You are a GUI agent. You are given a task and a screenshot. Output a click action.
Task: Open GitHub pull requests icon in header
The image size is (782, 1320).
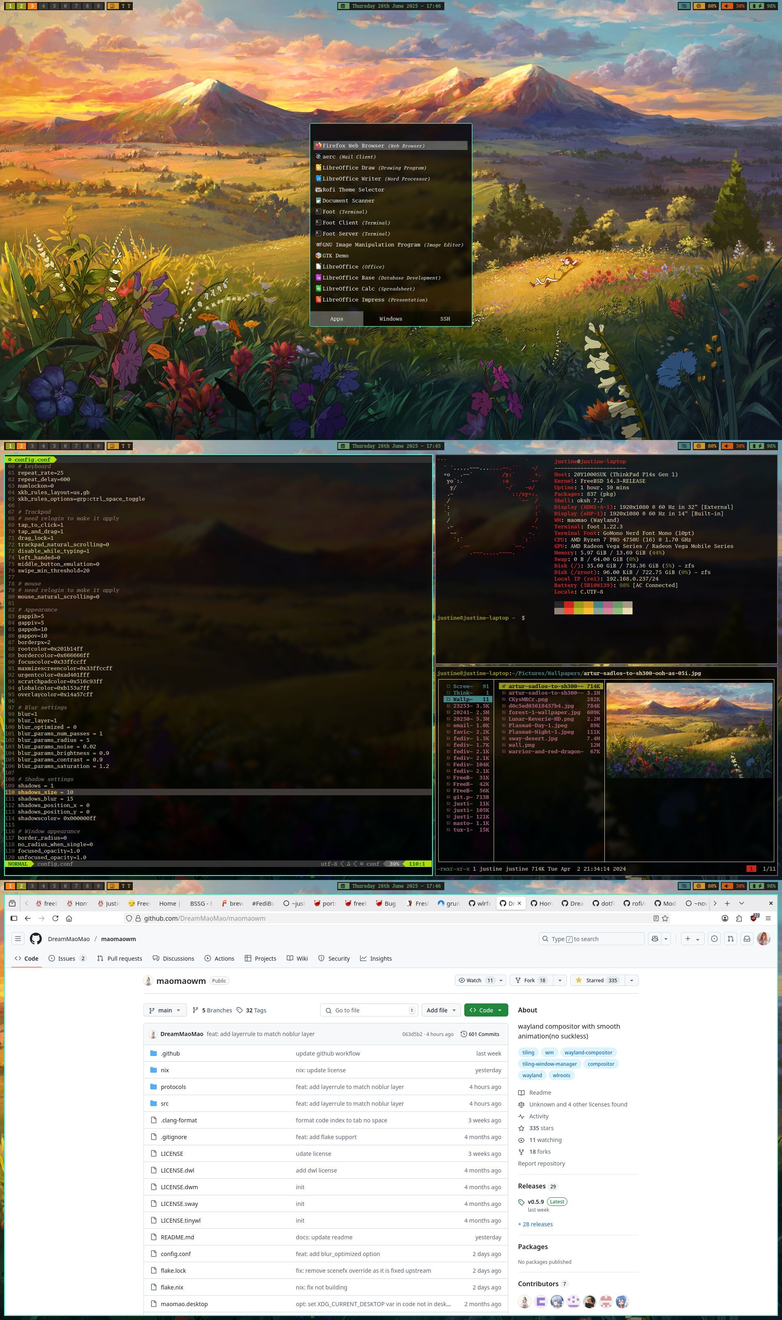[730, 939]
